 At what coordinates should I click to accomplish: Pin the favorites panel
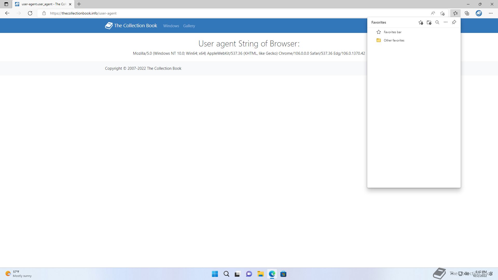pos(454,22)
